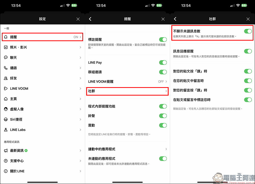The image size is (255, 184).
Task: Open 虛擬人像 settings item
Action: (42, 109)
